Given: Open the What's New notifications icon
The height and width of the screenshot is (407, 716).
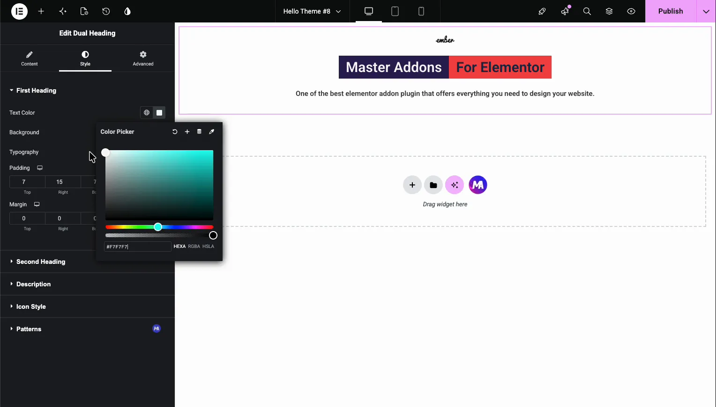Looking at the screenshot, I should tap(565, 11).
